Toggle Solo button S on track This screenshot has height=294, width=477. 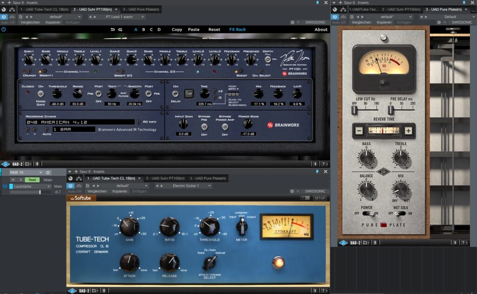(20, 180)
